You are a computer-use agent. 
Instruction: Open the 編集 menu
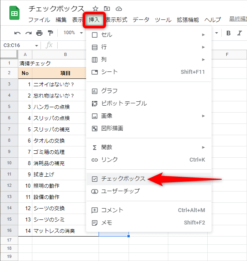click(61, 20)
